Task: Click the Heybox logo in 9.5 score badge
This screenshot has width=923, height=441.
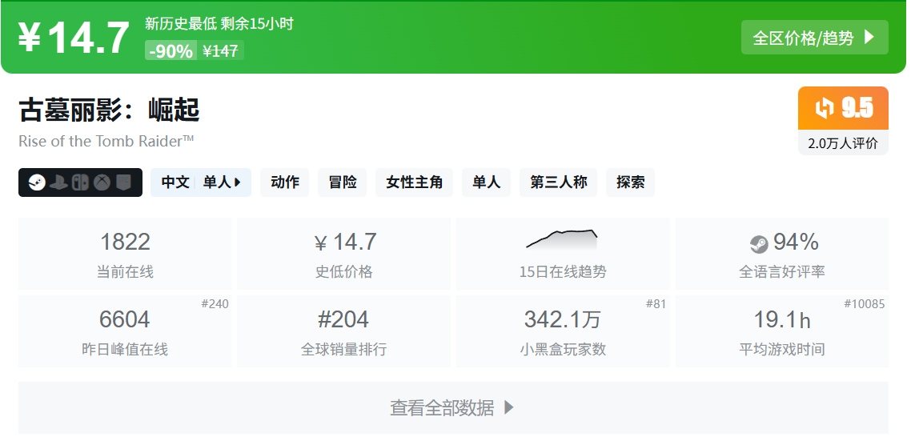Action: click(x=824, y=108)
